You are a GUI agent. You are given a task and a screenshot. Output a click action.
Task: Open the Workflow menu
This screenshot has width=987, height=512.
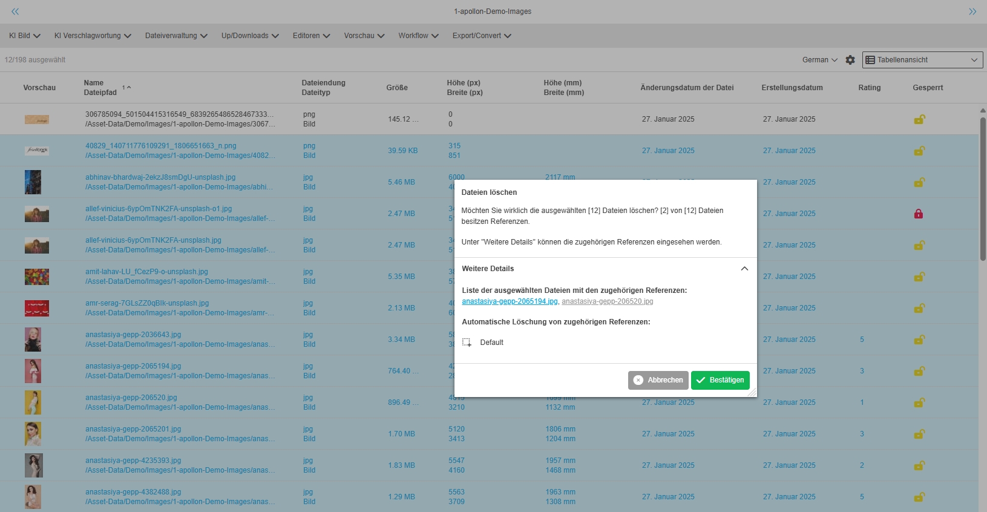418,36
